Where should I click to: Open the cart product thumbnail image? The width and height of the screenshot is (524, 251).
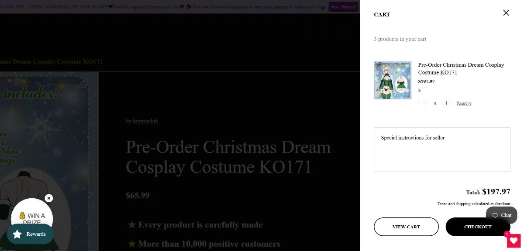(393, 80)
